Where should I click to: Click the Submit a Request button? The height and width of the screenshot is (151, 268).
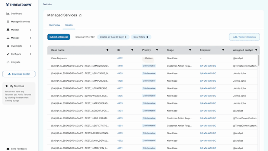tap(59, 37)
